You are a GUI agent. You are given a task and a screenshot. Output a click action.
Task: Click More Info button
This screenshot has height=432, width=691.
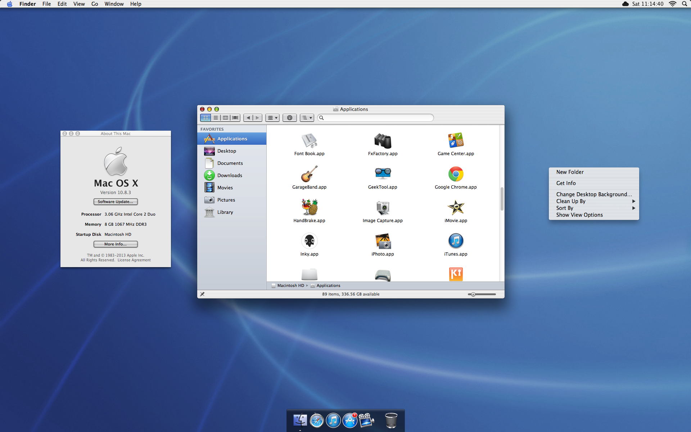tap(116, 244)
